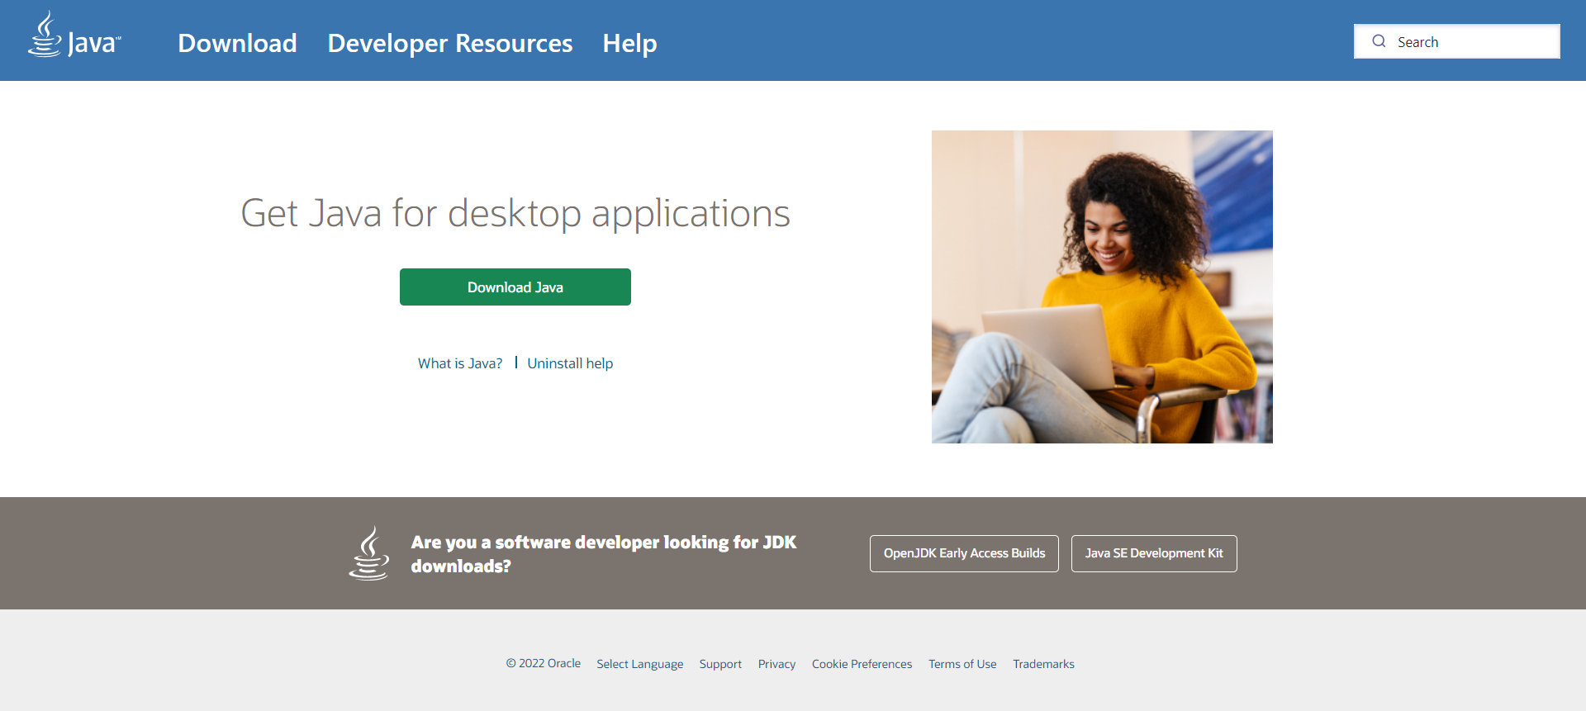Open the Developer Resources menu

point(450,43)
